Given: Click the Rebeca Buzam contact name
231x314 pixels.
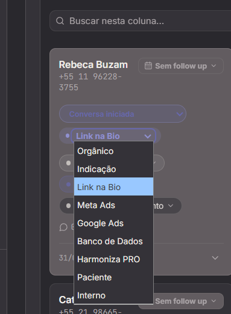Looking at the screenshot, I should tap(93, 65).
